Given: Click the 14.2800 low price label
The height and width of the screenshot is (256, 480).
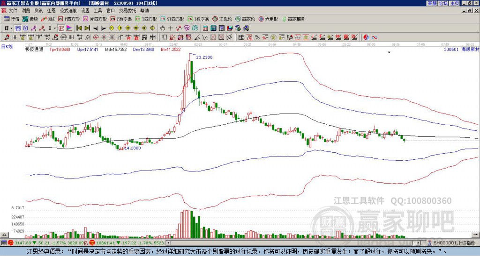Looking at the screenshot, I should pyautogui.click(x=133, y=148).
